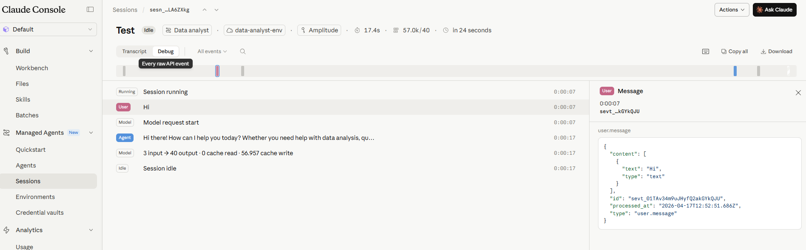Search events with magnifier icon
Screen dimensions: 806x250
coord(243,51)
